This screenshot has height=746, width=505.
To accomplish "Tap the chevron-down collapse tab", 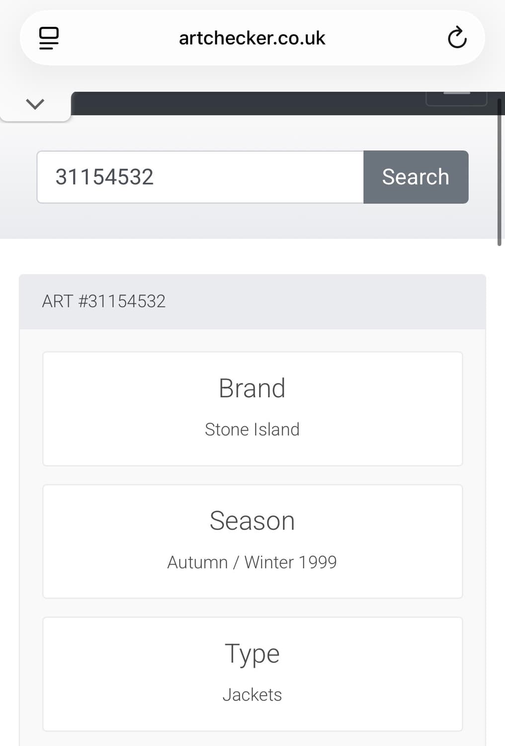I will pyautogui.click(x=35, y=104).
